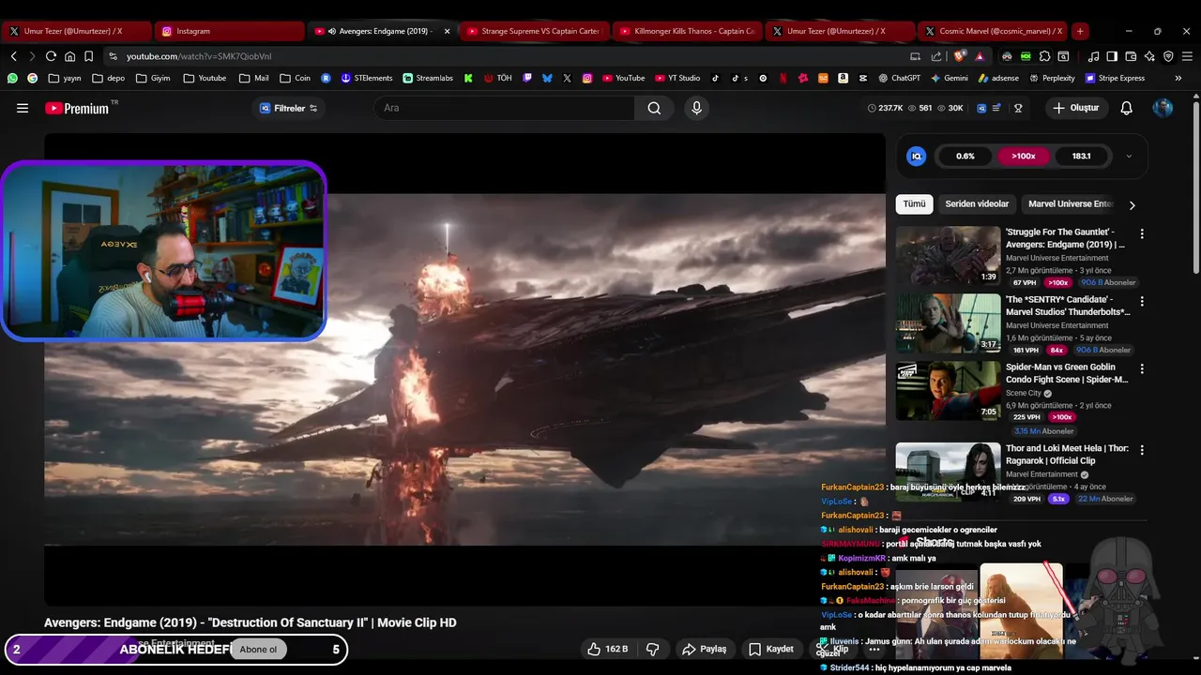1201x675 pixels.
Task: Open options for Thor and Loki video
Action: pyautogui.click(x=1142, y=450)
